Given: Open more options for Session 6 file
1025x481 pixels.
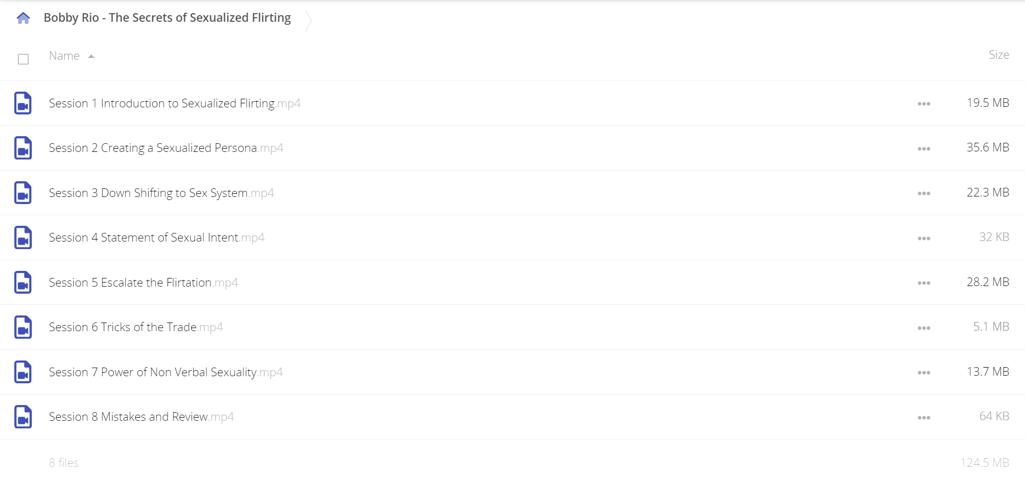Looking at the screenshot, I should click(924, 328).
